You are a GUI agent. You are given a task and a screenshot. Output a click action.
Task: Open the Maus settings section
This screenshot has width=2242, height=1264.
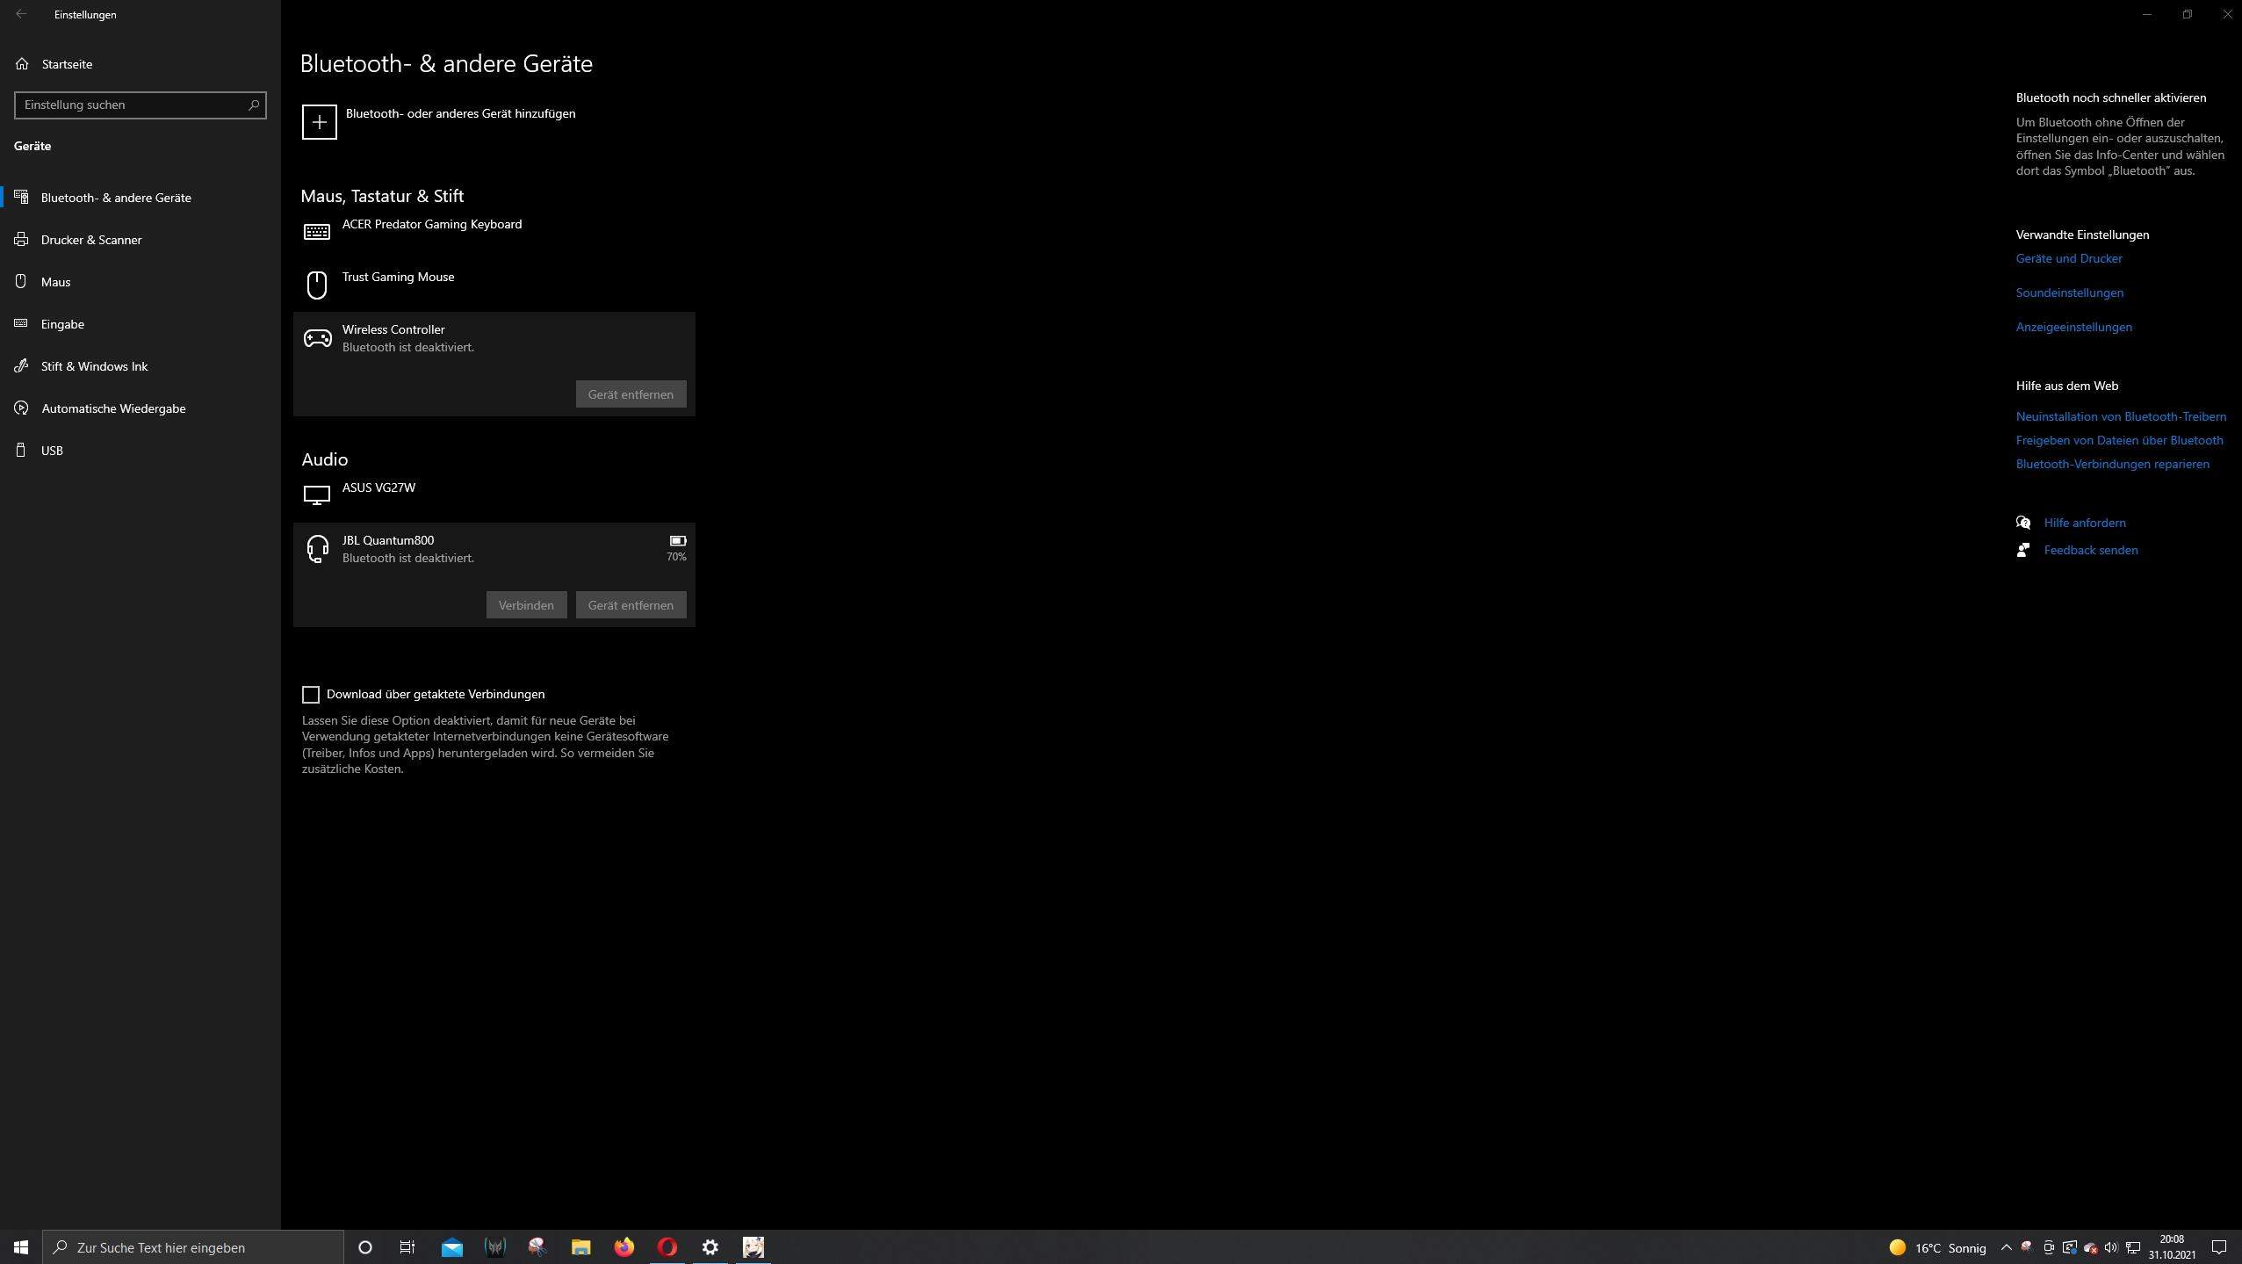55,281
